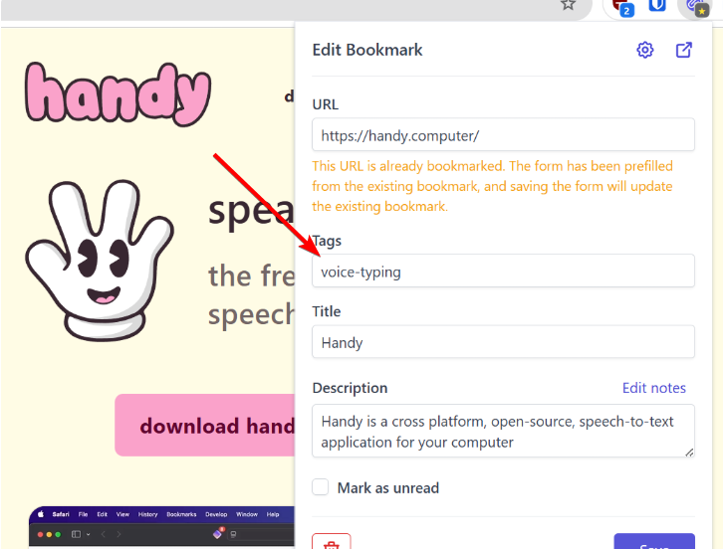Open the extension in a new tab icon
The width and height of the screenshot is (723, 549).
[684, 50]
